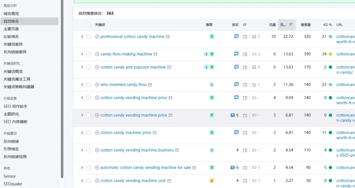Screen dimensions: 355x188
Task: Toggle the select-all checkbox in the table header
Action: [x=88, y=25]
